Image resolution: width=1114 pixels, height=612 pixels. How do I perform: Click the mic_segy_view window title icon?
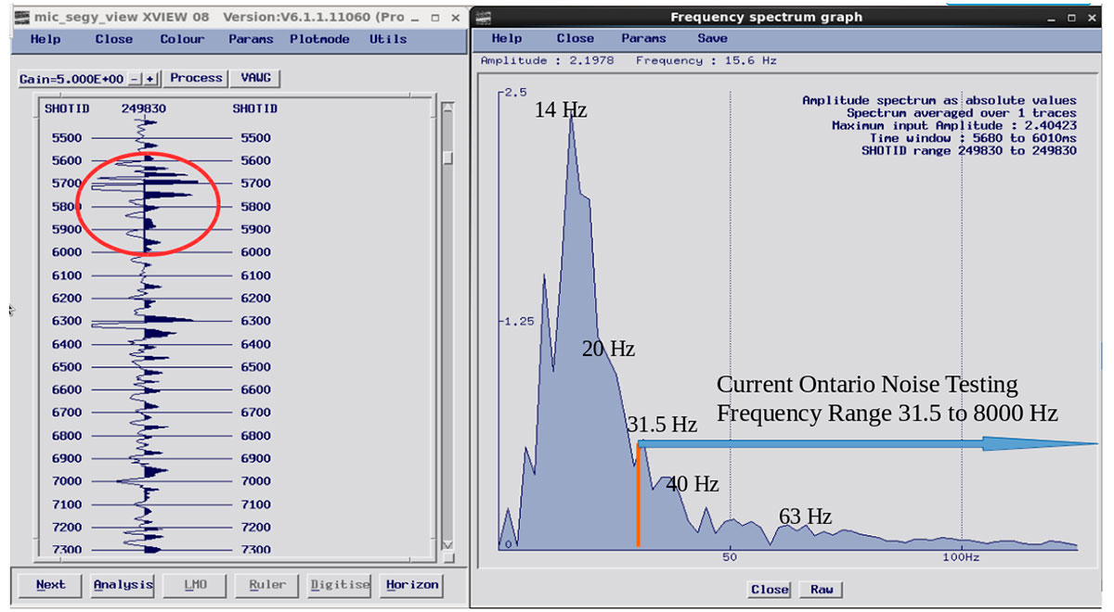[19, 18]
